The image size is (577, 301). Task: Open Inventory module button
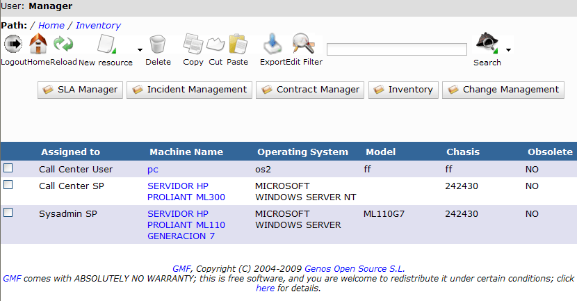click(403, 90)
